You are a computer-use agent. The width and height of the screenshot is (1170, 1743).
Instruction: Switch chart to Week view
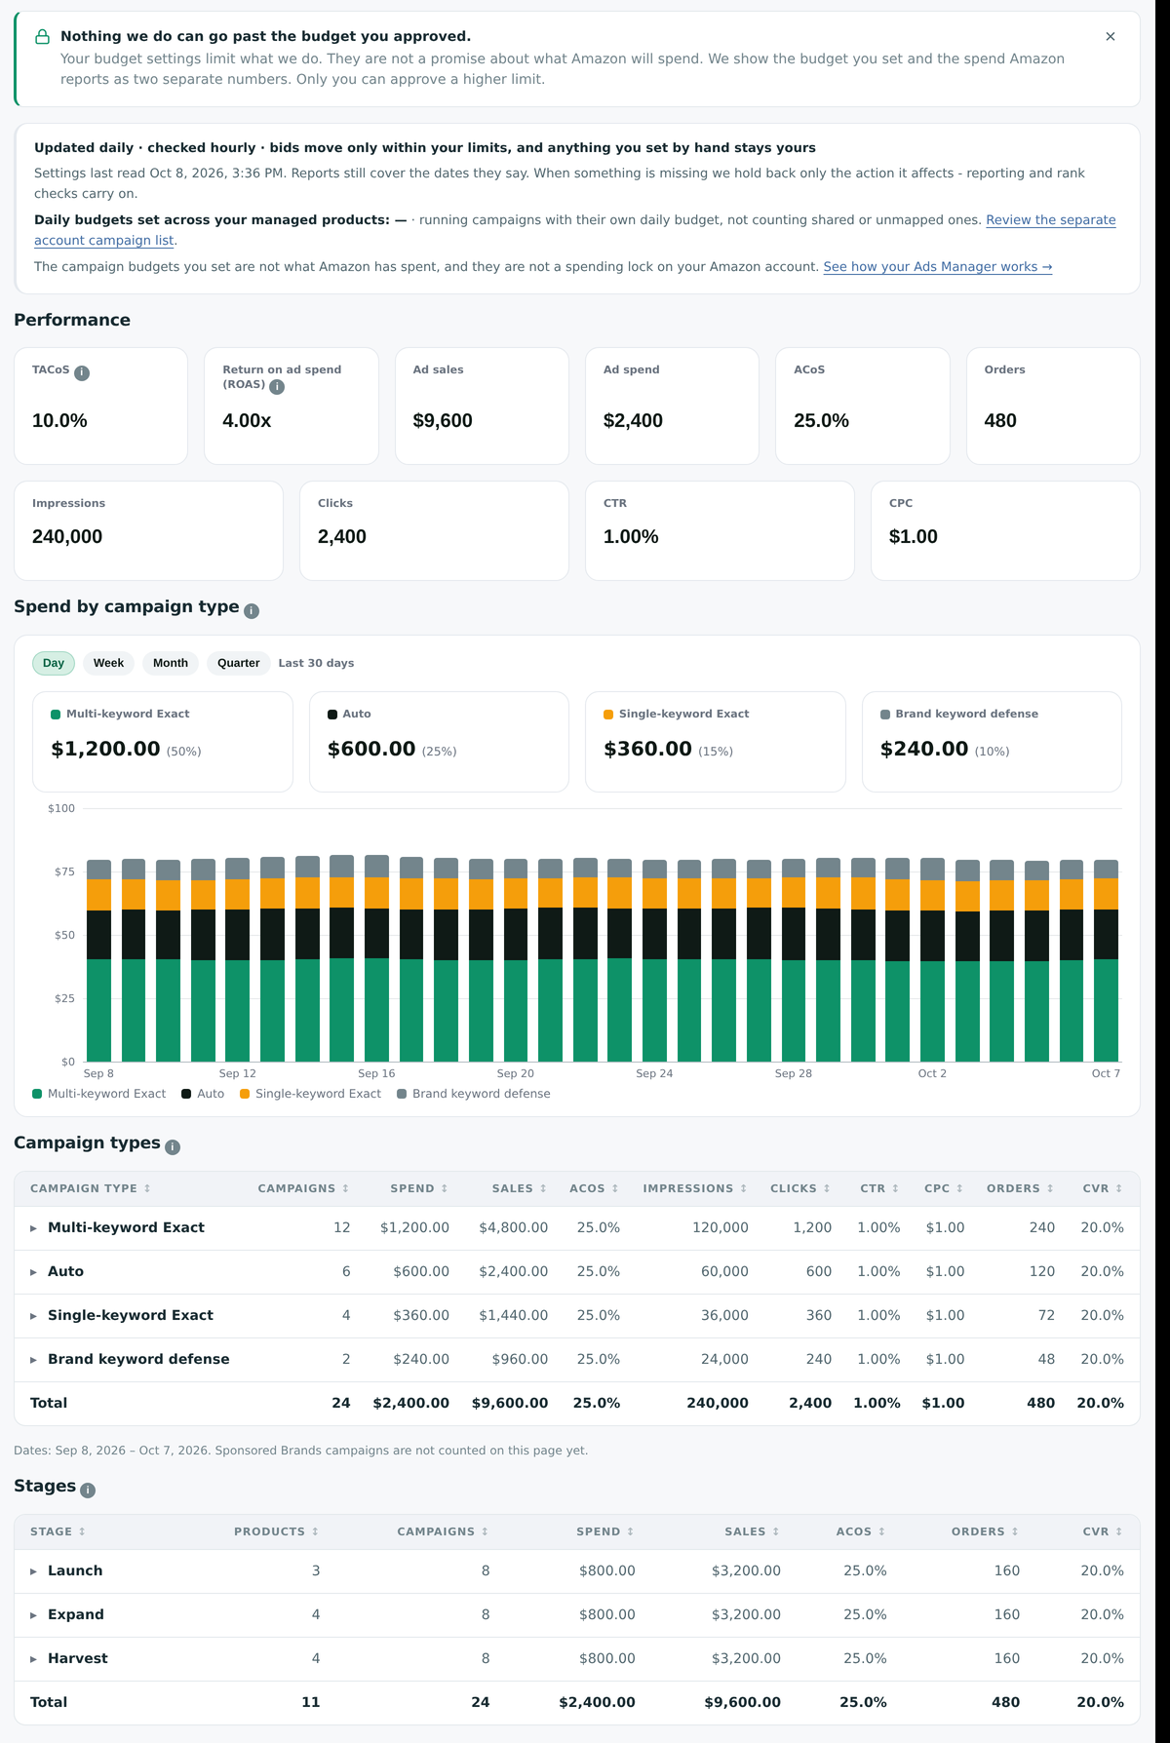(108, 663)
